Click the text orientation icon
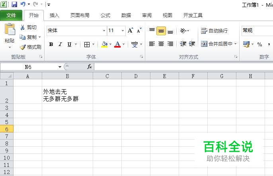The width and height of the screenshot is (273, 176). [x=183, y=31]
